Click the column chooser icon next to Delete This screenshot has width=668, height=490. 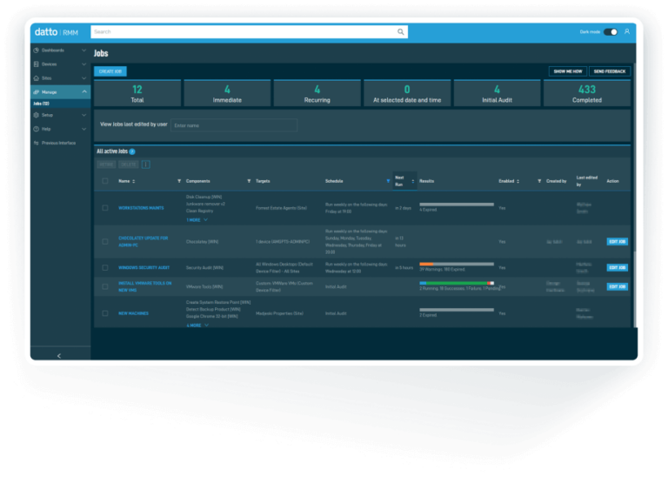tap(146, 164)
